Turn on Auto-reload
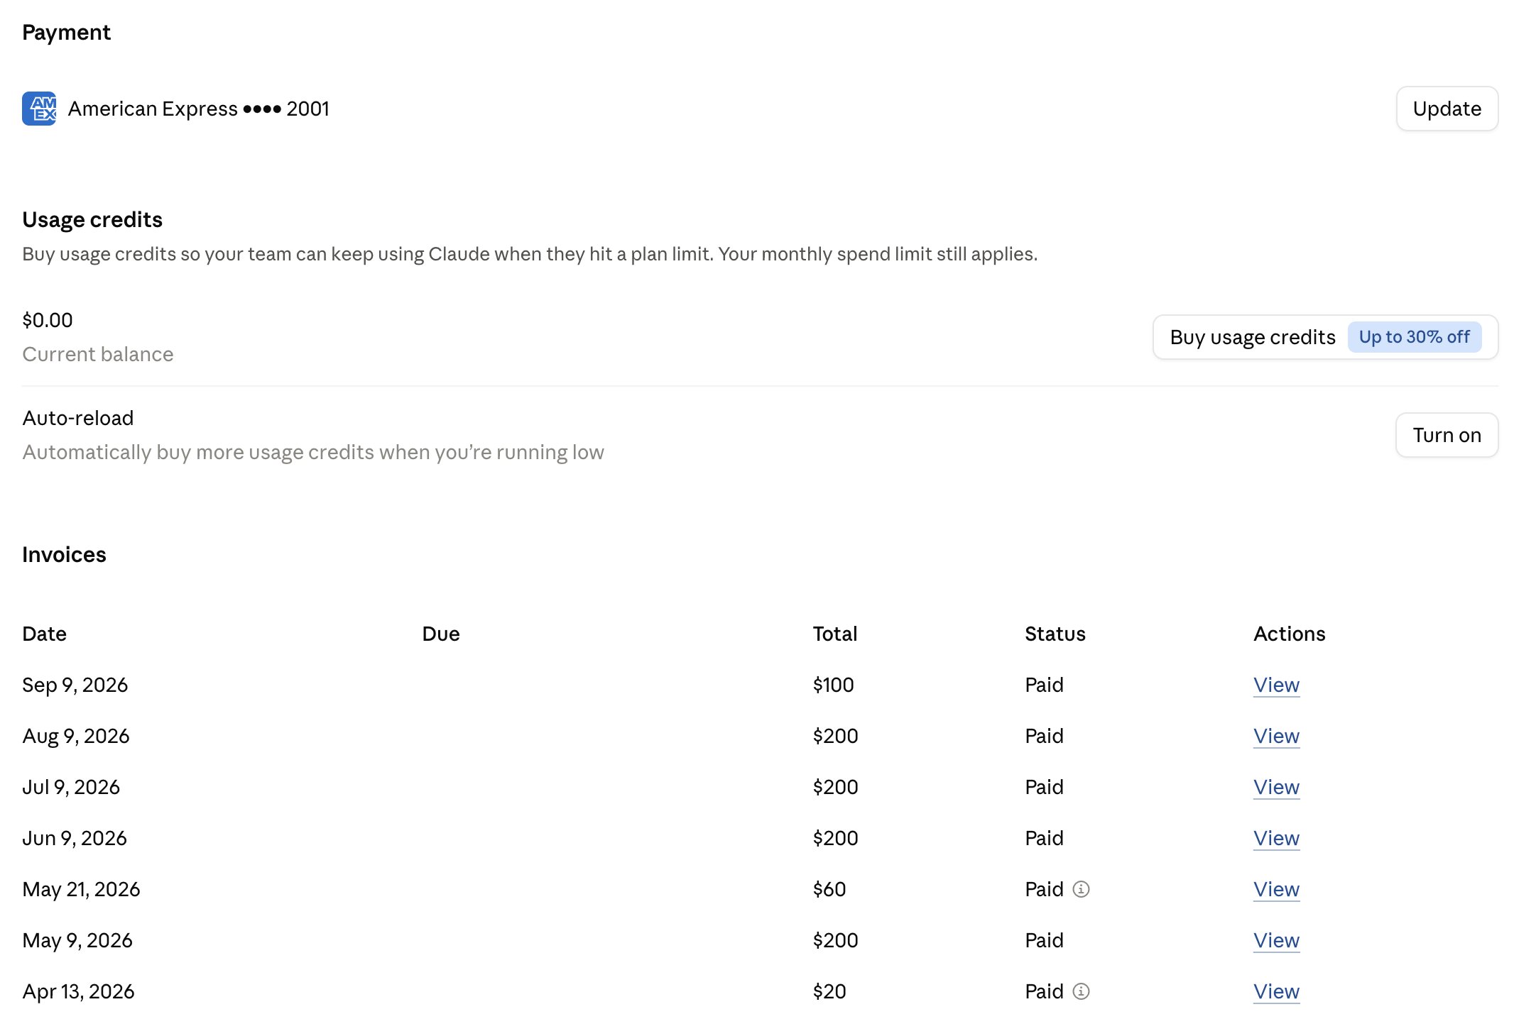This screenshot has width=1514, height=1019. tap(1447, 435)
